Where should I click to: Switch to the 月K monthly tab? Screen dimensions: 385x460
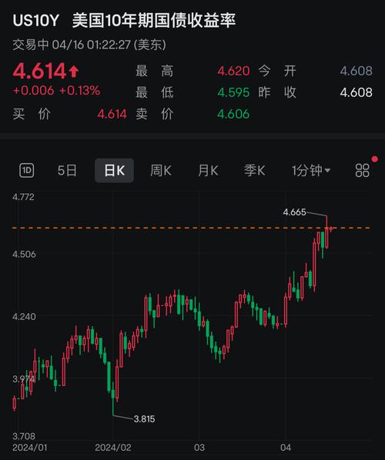[208, 171]
